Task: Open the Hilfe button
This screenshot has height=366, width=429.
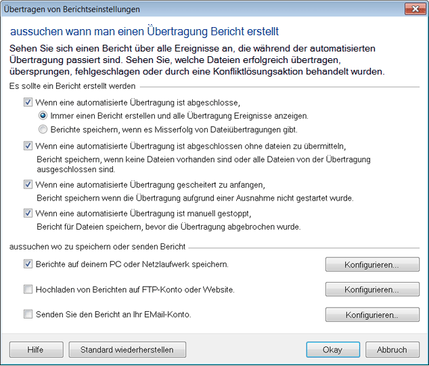Action: (x=35, y=350)
